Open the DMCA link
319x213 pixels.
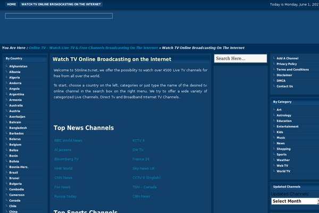(281, 81)
